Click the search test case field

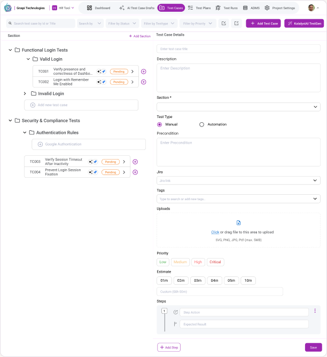[x=41, y=23]
